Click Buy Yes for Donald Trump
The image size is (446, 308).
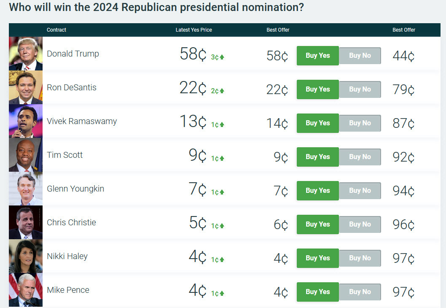317,55
